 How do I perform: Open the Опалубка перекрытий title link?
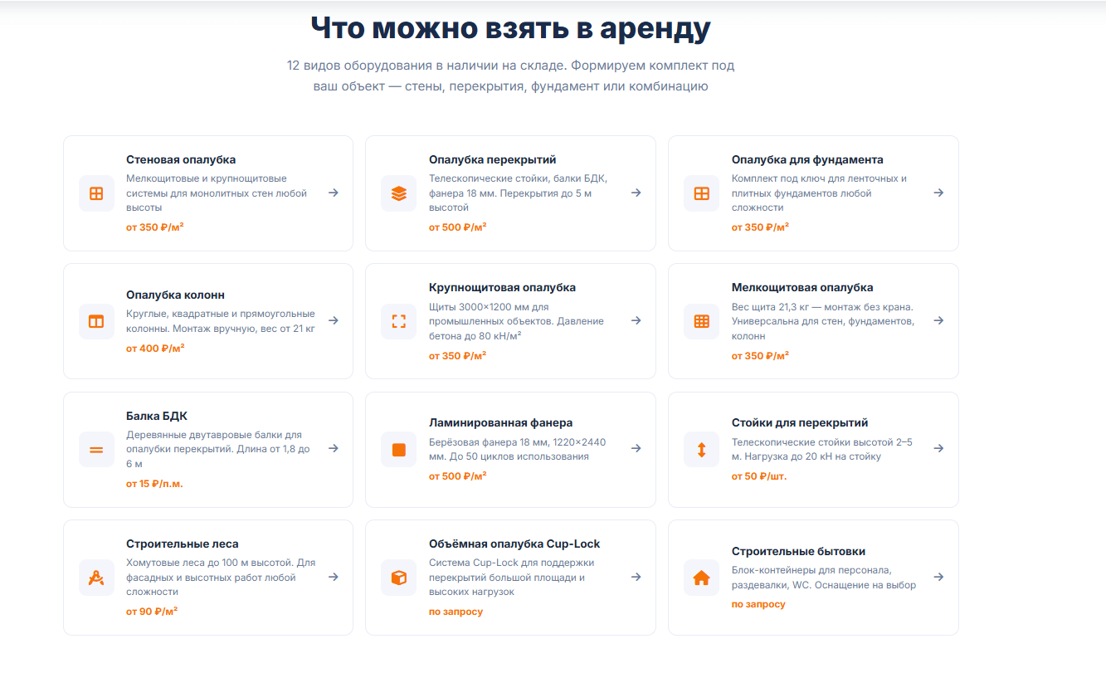(493, 159)
